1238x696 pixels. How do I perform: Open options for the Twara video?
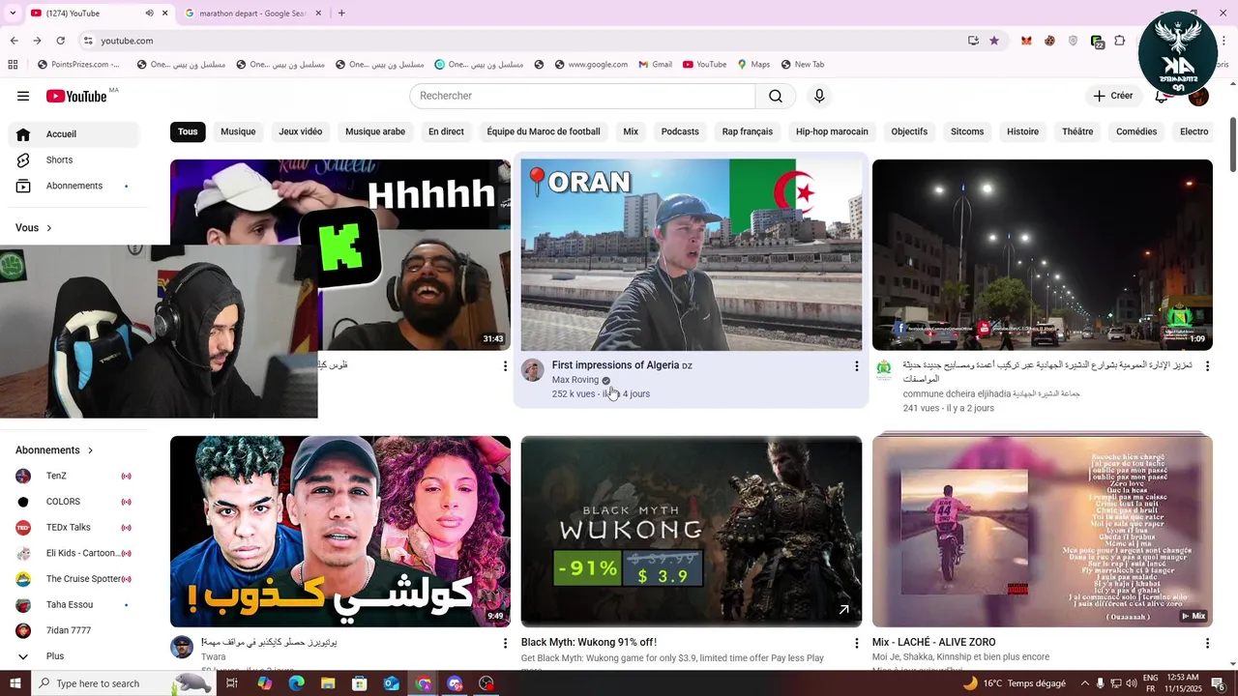pos(505,643)
